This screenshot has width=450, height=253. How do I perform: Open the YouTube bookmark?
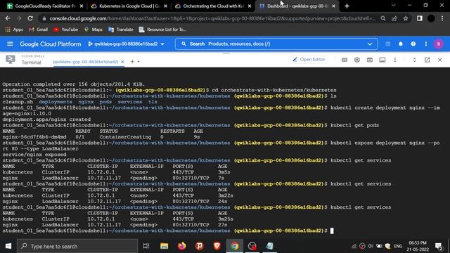click(65, 30)
